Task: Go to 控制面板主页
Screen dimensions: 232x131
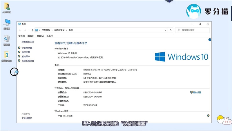Action: [x=28, y=42]
